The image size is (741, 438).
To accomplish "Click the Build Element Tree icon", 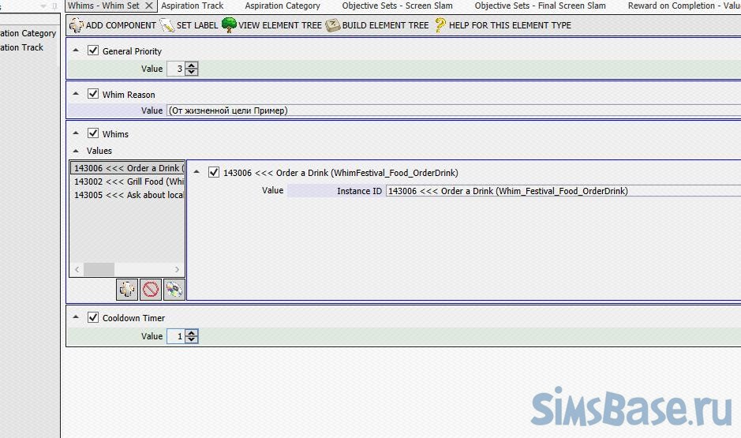I will coord(333,25).
